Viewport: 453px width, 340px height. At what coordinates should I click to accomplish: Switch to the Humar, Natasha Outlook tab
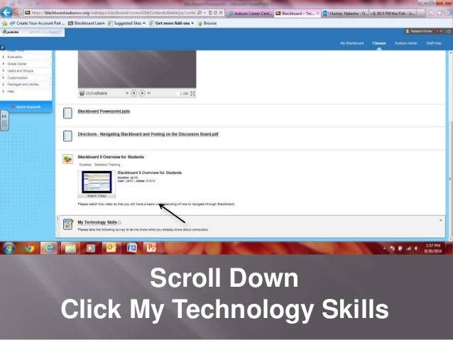tap(345, 13)
